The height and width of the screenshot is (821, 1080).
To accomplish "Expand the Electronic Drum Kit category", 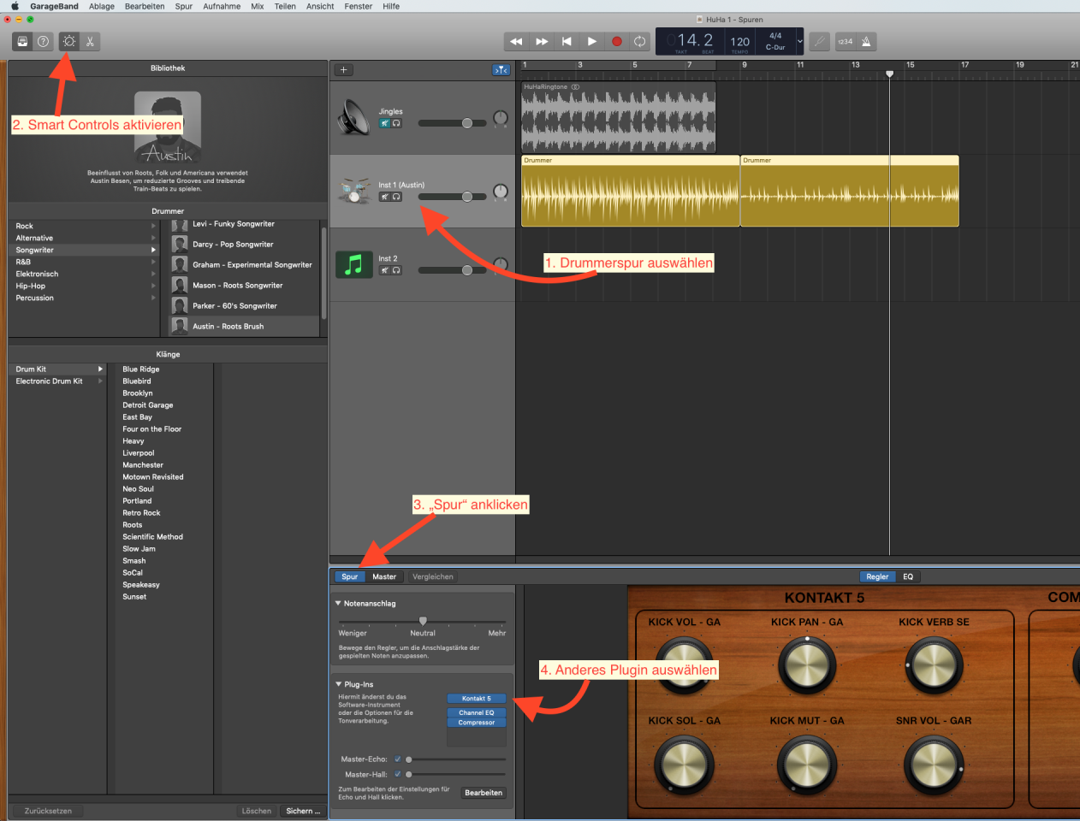I will 100,381.
